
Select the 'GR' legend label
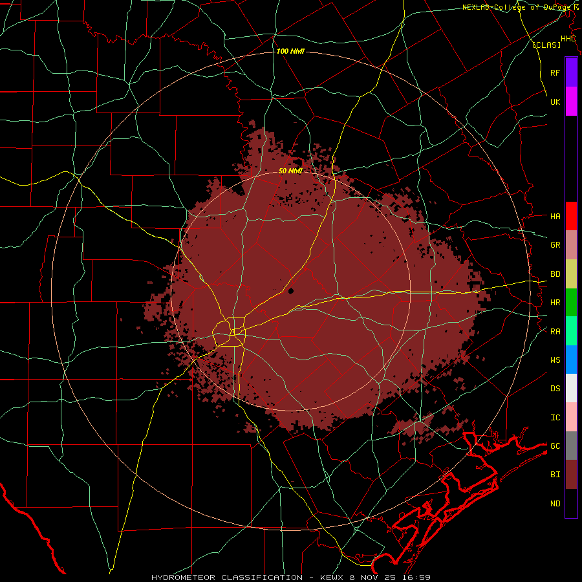(x=555, y=245)
